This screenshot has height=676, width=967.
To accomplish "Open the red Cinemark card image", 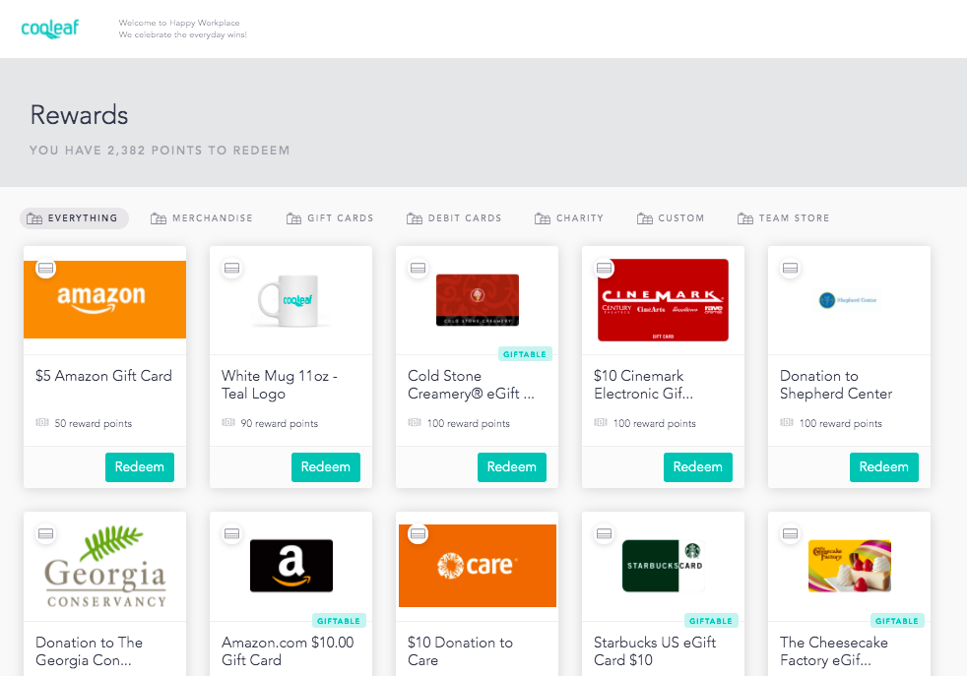I will (663, 300).
